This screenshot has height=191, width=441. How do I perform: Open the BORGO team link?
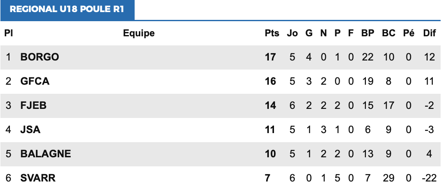[40, 57]
